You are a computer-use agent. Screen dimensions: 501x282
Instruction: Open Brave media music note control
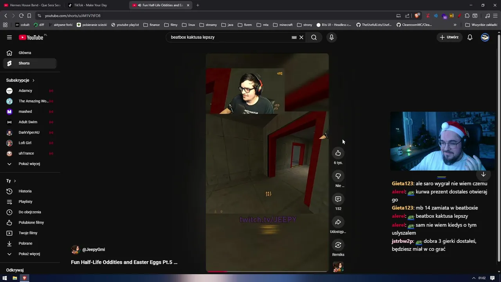(487, 16)
